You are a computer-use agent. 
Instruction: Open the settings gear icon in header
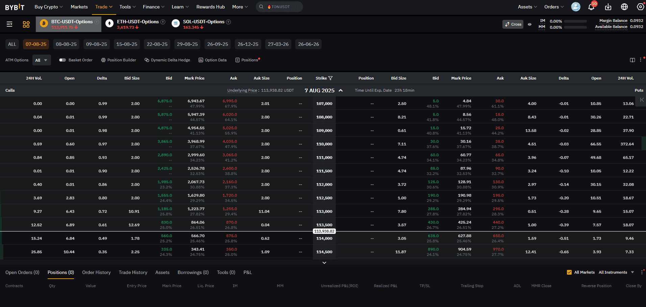[x=640, y=7]
